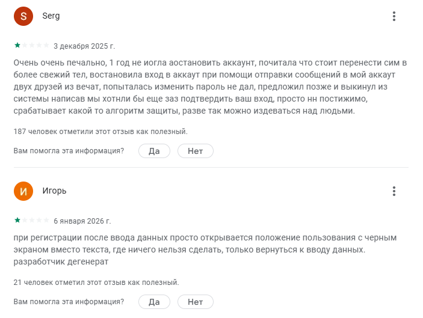Open the options menu for Serg's review
Screen dimensions: 423x318
pyautogui.click(x=394, y=16)
